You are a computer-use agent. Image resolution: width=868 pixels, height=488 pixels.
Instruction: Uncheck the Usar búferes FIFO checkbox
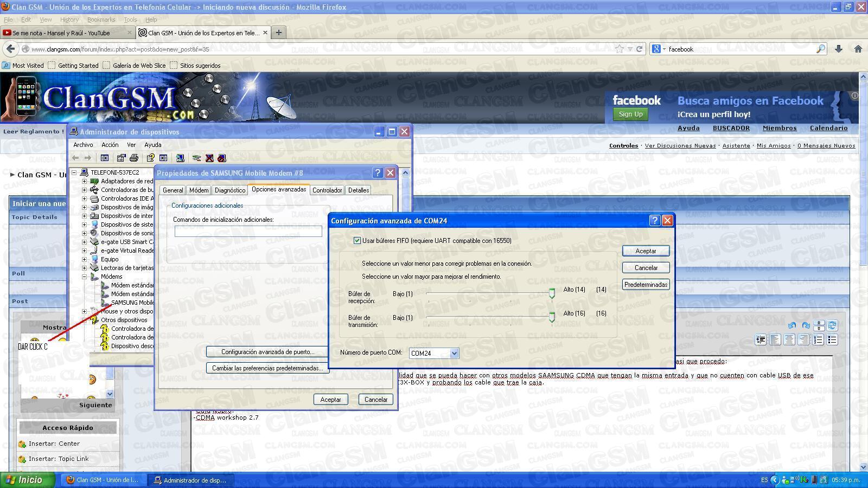pyautogui.click(x=357, y=241)
